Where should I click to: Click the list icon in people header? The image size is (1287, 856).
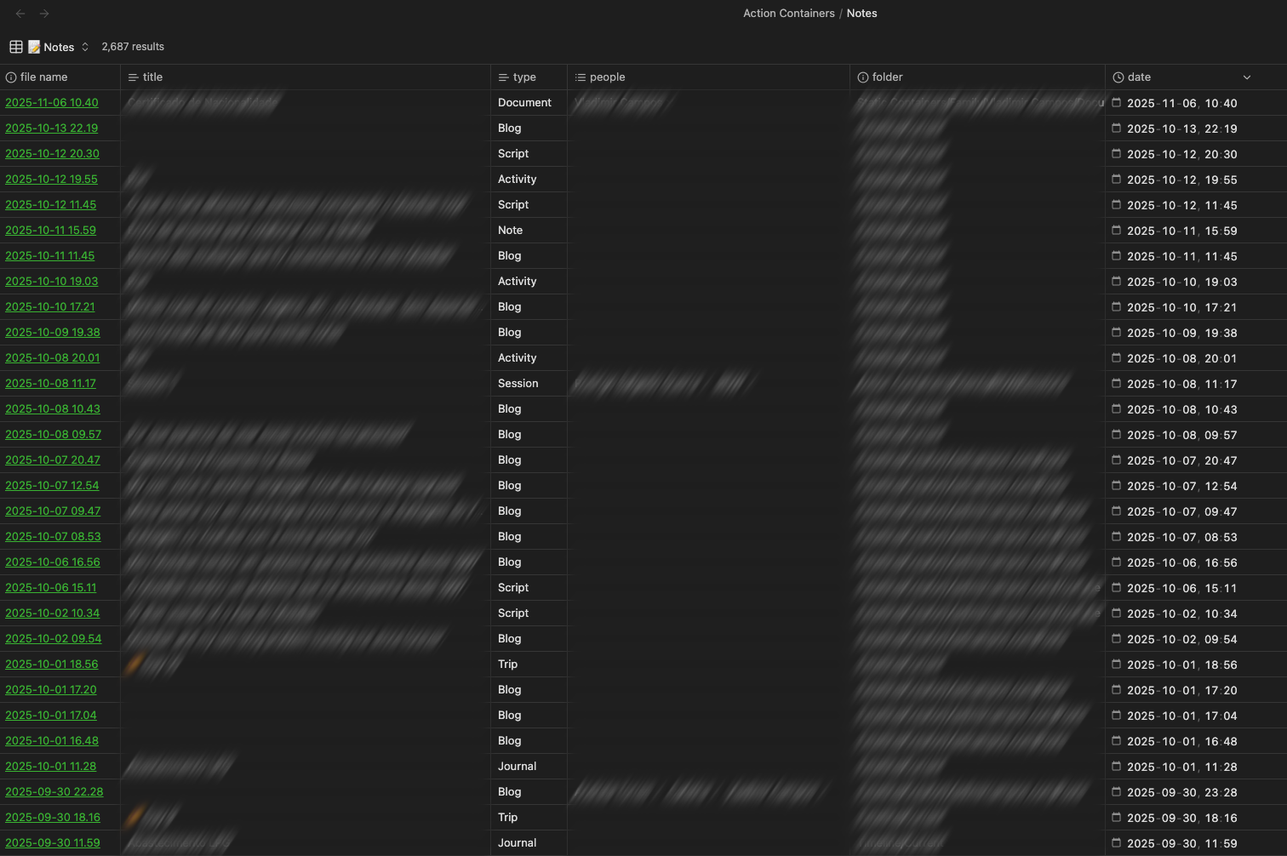581,77
